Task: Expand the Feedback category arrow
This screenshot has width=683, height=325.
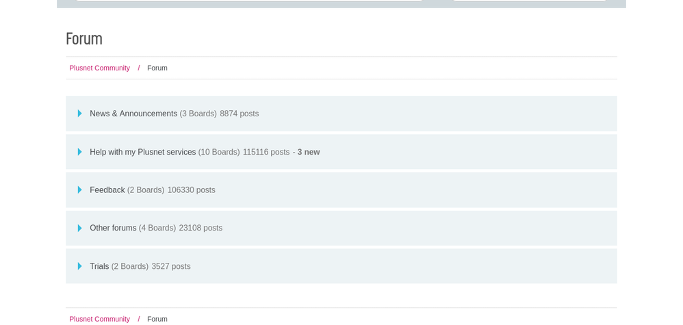Action: point(79,190)
